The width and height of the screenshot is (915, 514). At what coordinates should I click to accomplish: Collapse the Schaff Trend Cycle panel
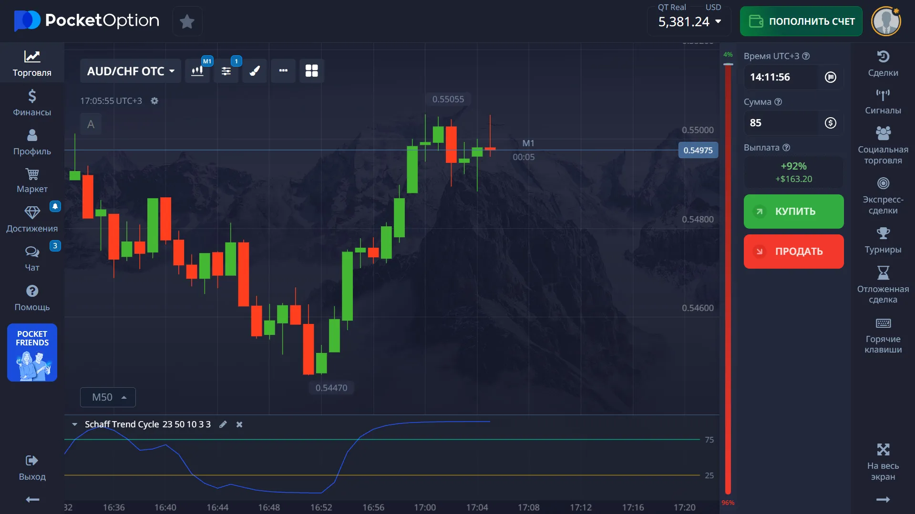click(74, 424)
